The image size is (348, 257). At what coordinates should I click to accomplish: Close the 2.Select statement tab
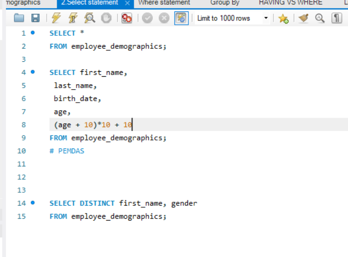pos(127,3)
